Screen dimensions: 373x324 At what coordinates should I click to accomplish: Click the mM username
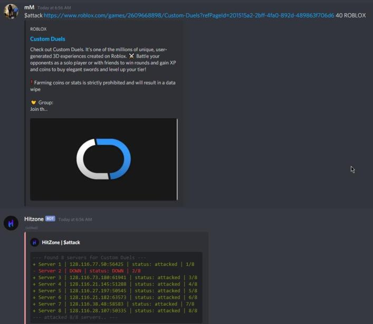click(29, 7)
